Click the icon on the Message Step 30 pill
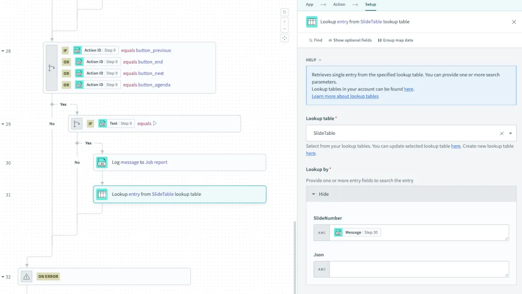This screenshot has height=294, width=522. point(338,233)
